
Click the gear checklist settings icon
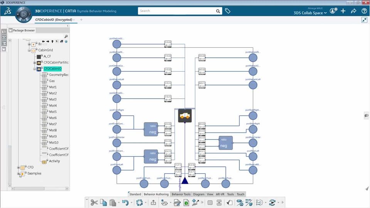click(259, 203)
